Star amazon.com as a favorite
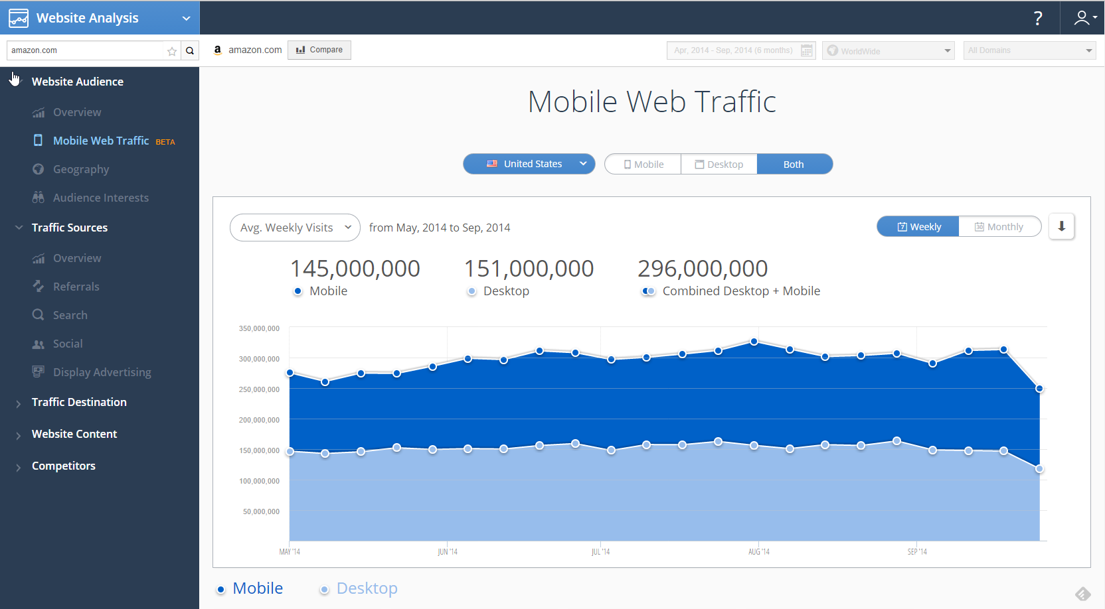The image size is (1105, 609). click(172, 51)
